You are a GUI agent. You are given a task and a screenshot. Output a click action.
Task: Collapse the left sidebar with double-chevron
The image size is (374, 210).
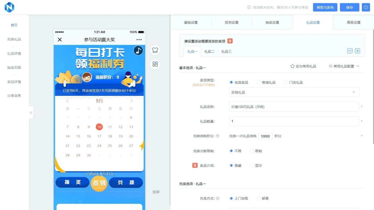click(x=31, y=113)
